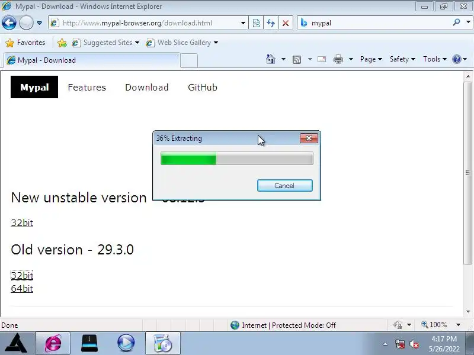Open the GitHub nav link
The height and width of the screenshot is (355, 474).
click(x=203, y=87)
